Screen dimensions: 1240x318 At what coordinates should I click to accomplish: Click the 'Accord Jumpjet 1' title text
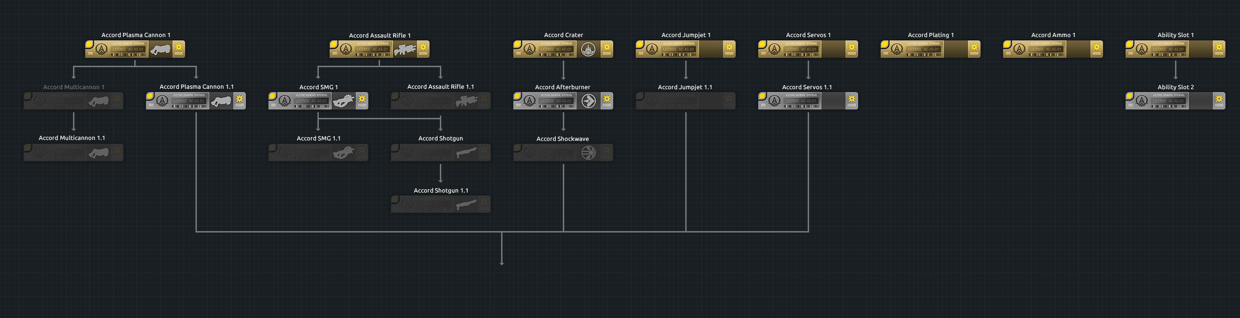click(686, 35)
